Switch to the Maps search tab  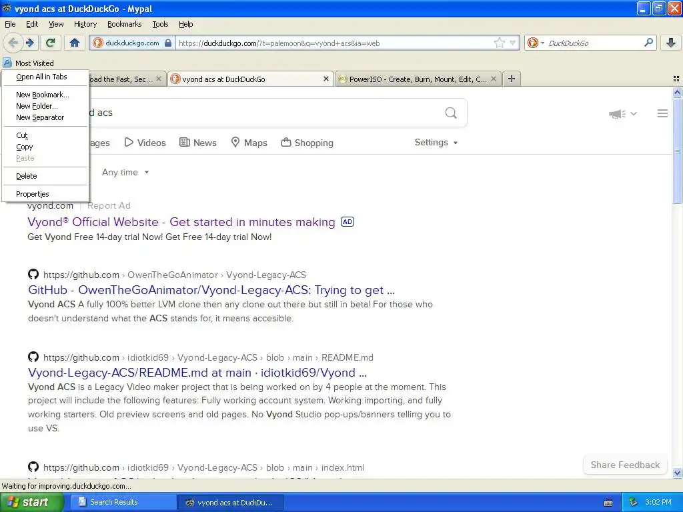[249, 143]
